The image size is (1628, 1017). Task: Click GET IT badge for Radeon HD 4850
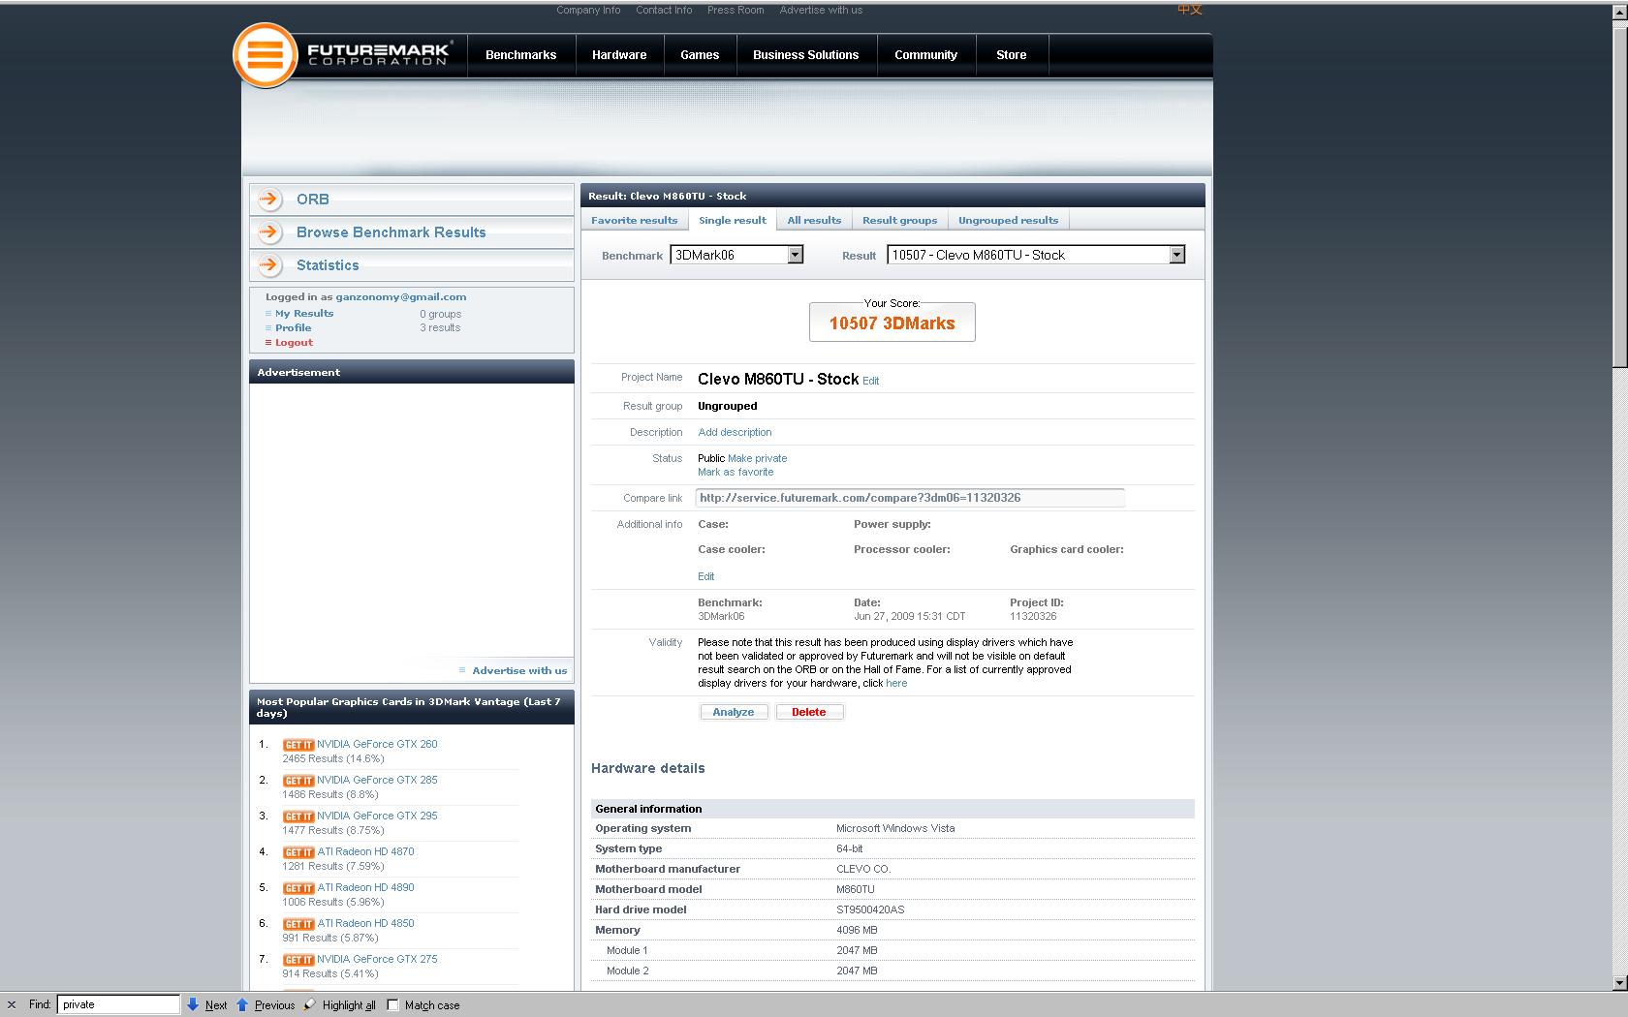tap(298, 924)
